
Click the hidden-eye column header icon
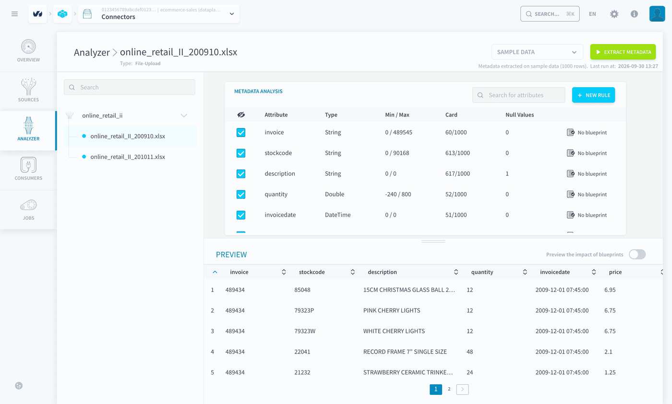click(x=241, y=115)
